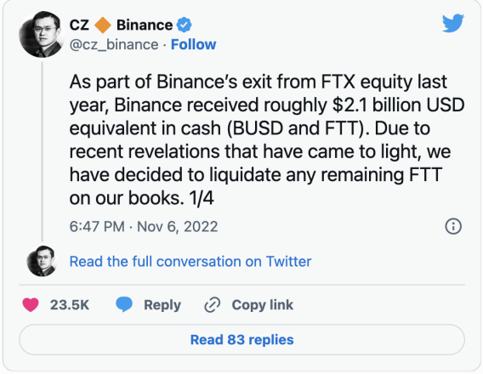Click the blue verified checkmark badge
The height and width of the screenshot is (374, 483).
[184, 25]
